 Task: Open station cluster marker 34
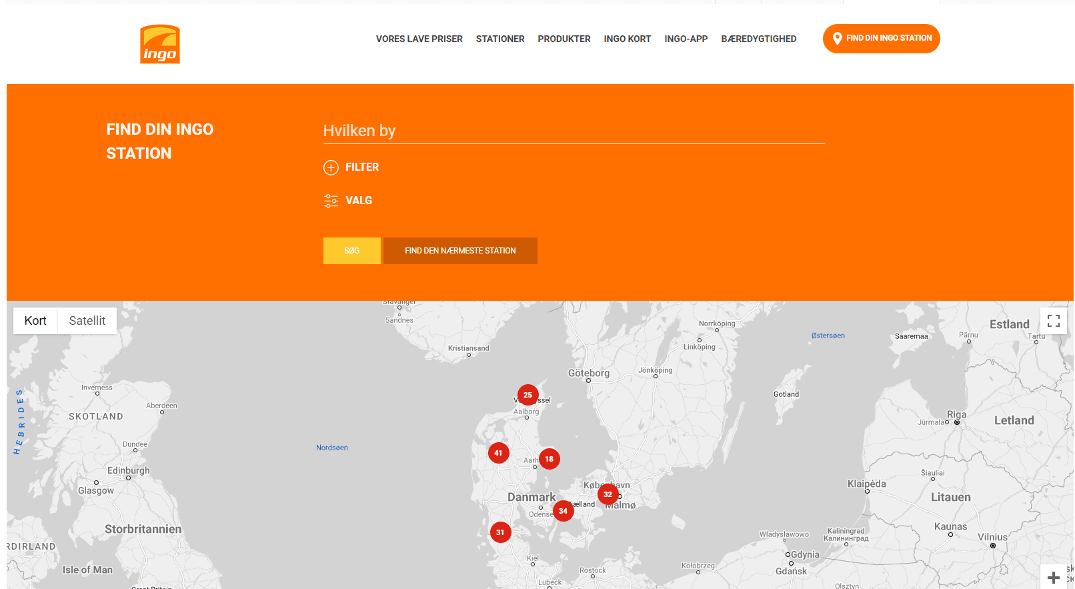point(564,511)
